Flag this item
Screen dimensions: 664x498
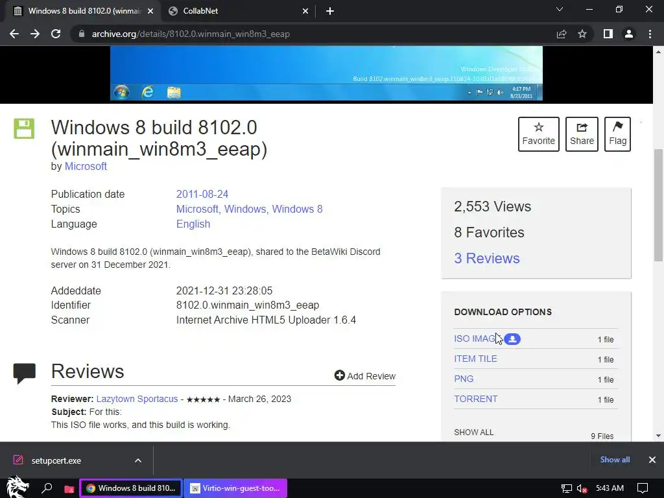pyautogui.click(x=617, y=134)
